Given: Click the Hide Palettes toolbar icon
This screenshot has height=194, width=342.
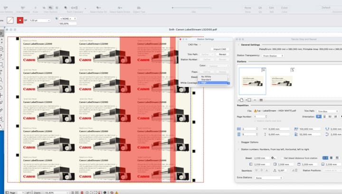Looking at the screenshot, I should pyautogui.click(x=23, y=9).
